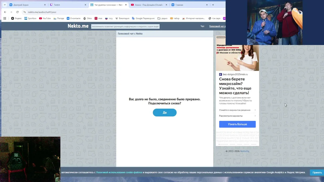Click the webcam overlay with two men
The image size is (324, 182).
click(x=275, y=22)
